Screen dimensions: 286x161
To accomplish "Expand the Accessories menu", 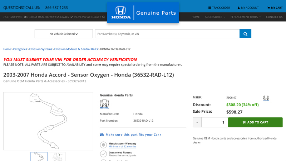I will (x=215, y=17).
